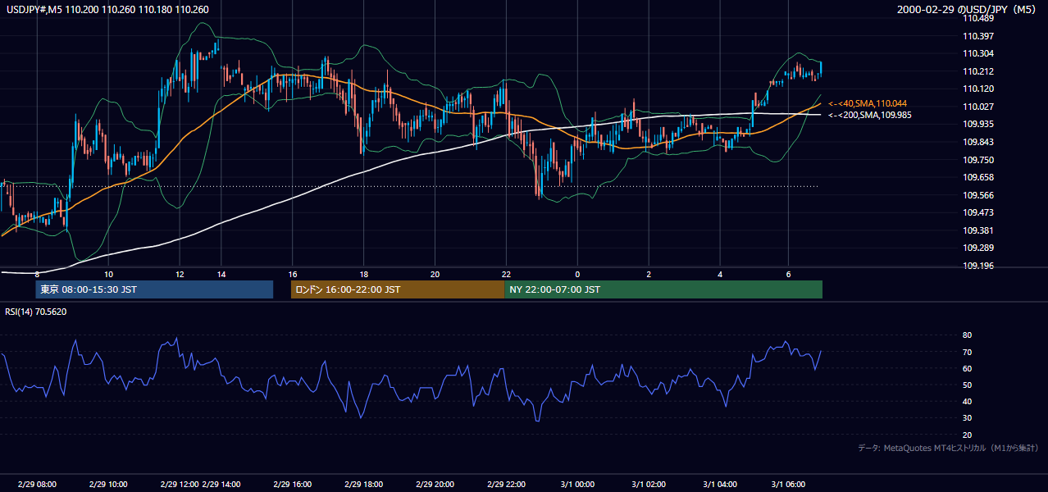Click the MetaQuotes MT4ヒストリカル data source note
The height and width of the screenshot is (492, 1048).
948,448
